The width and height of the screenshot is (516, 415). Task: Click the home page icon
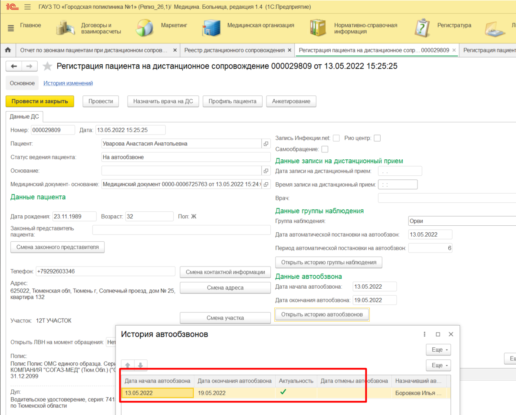[7, 50]
